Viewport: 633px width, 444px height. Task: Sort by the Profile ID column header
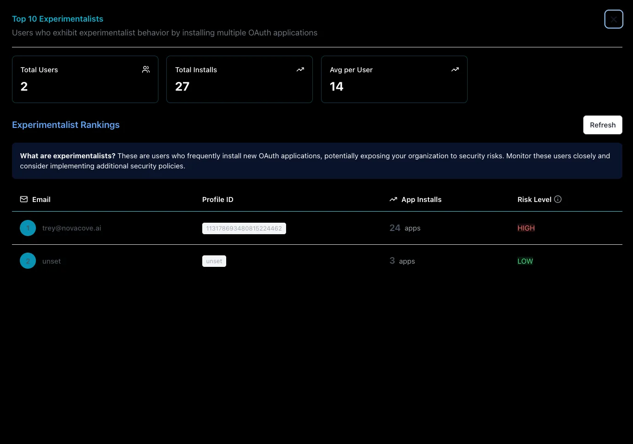click(217, 200)
